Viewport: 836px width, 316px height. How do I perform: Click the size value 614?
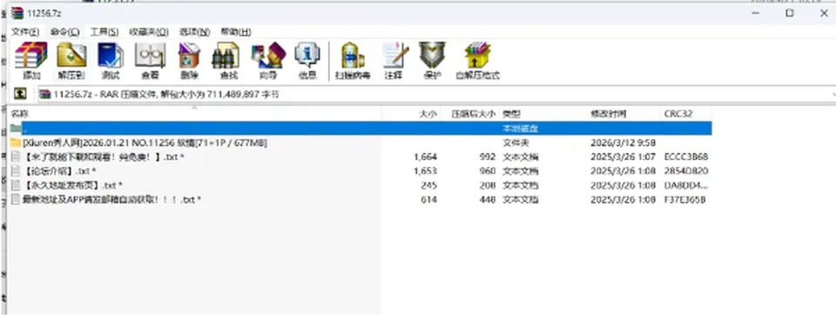pos(428,199)
